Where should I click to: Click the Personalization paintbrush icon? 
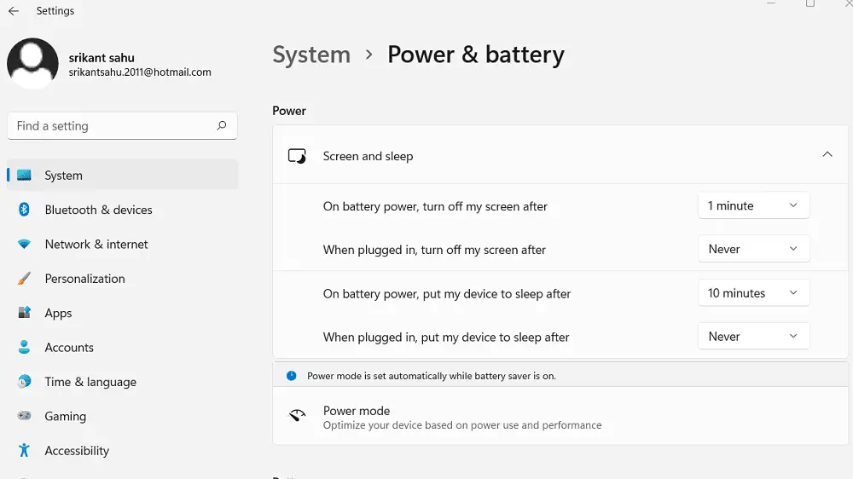[25, 279]
